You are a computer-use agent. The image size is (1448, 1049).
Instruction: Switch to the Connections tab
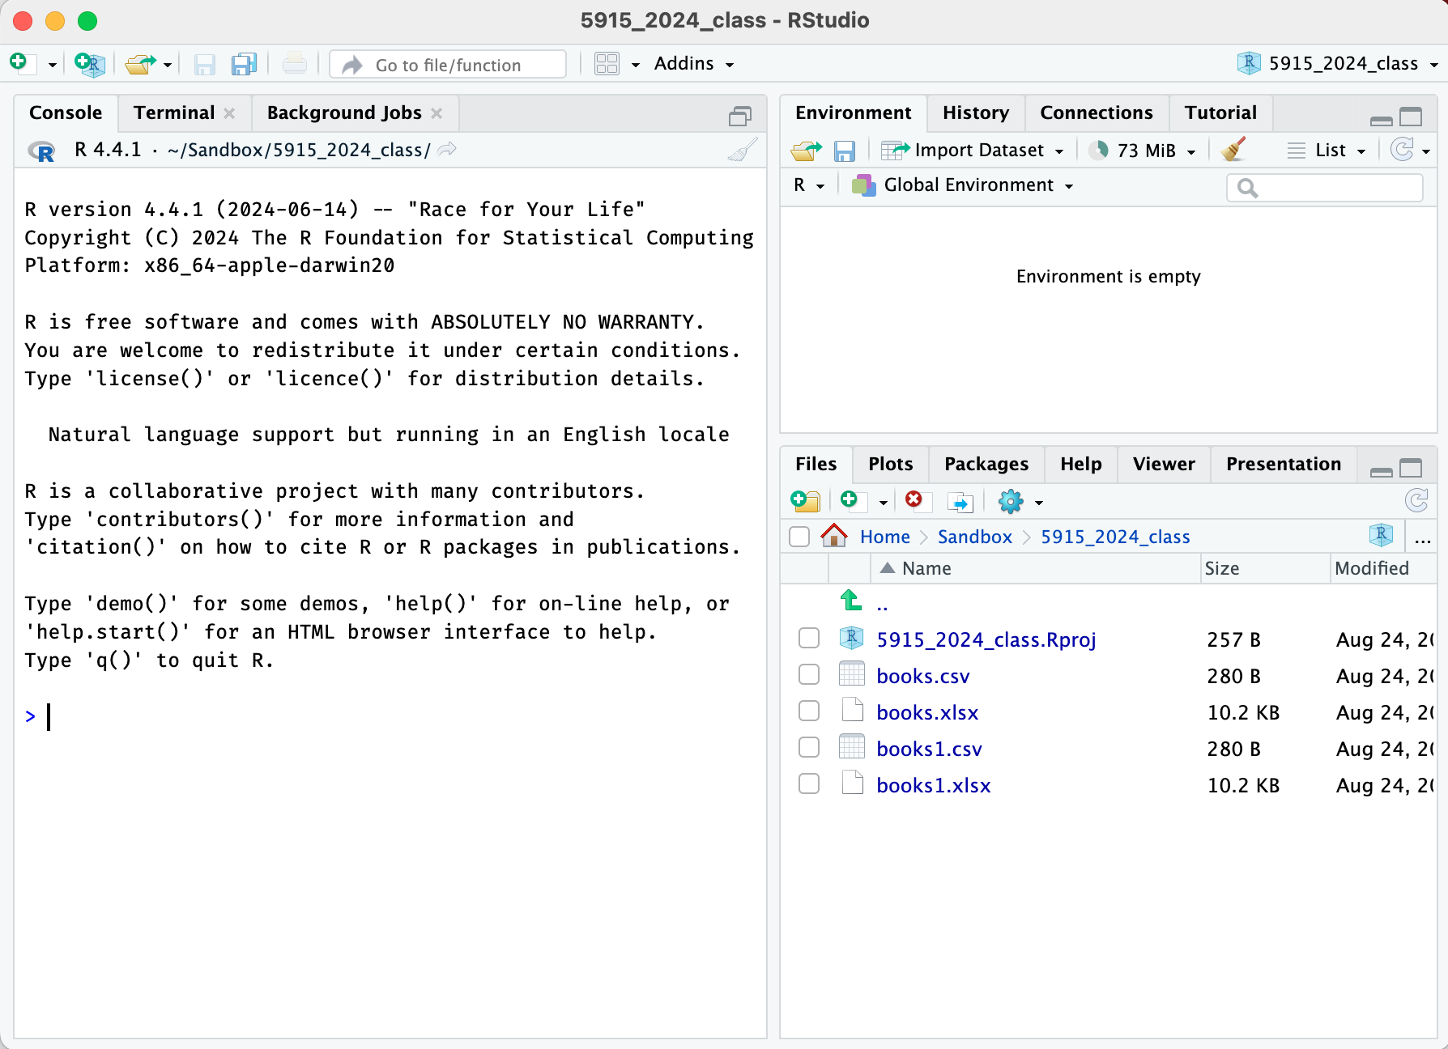(x=1097, y=113)
